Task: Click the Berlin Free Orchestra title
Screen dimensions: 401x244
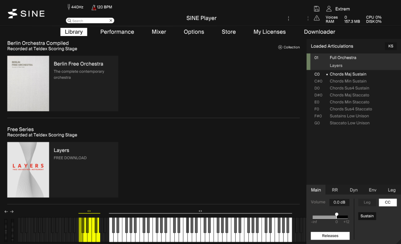Action: click(x=78, y=64)
